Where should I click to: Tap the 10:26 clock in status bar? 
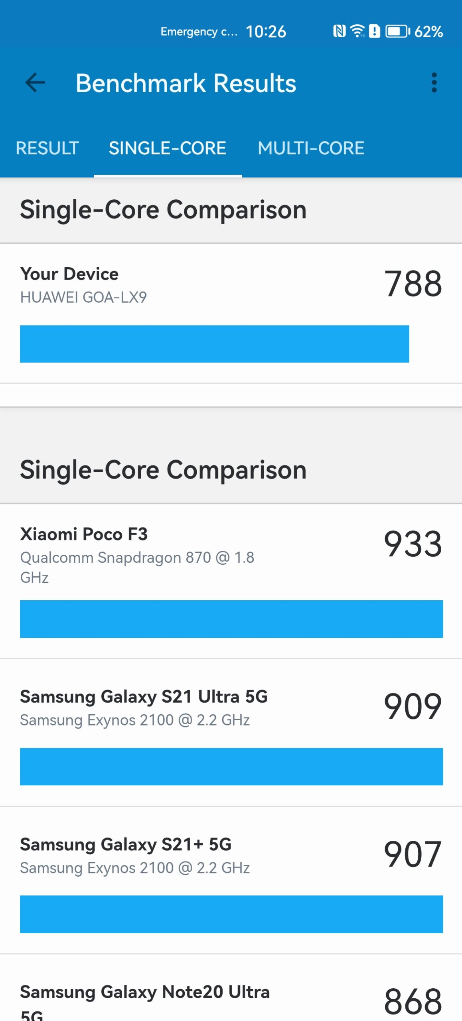pos(266,32)
